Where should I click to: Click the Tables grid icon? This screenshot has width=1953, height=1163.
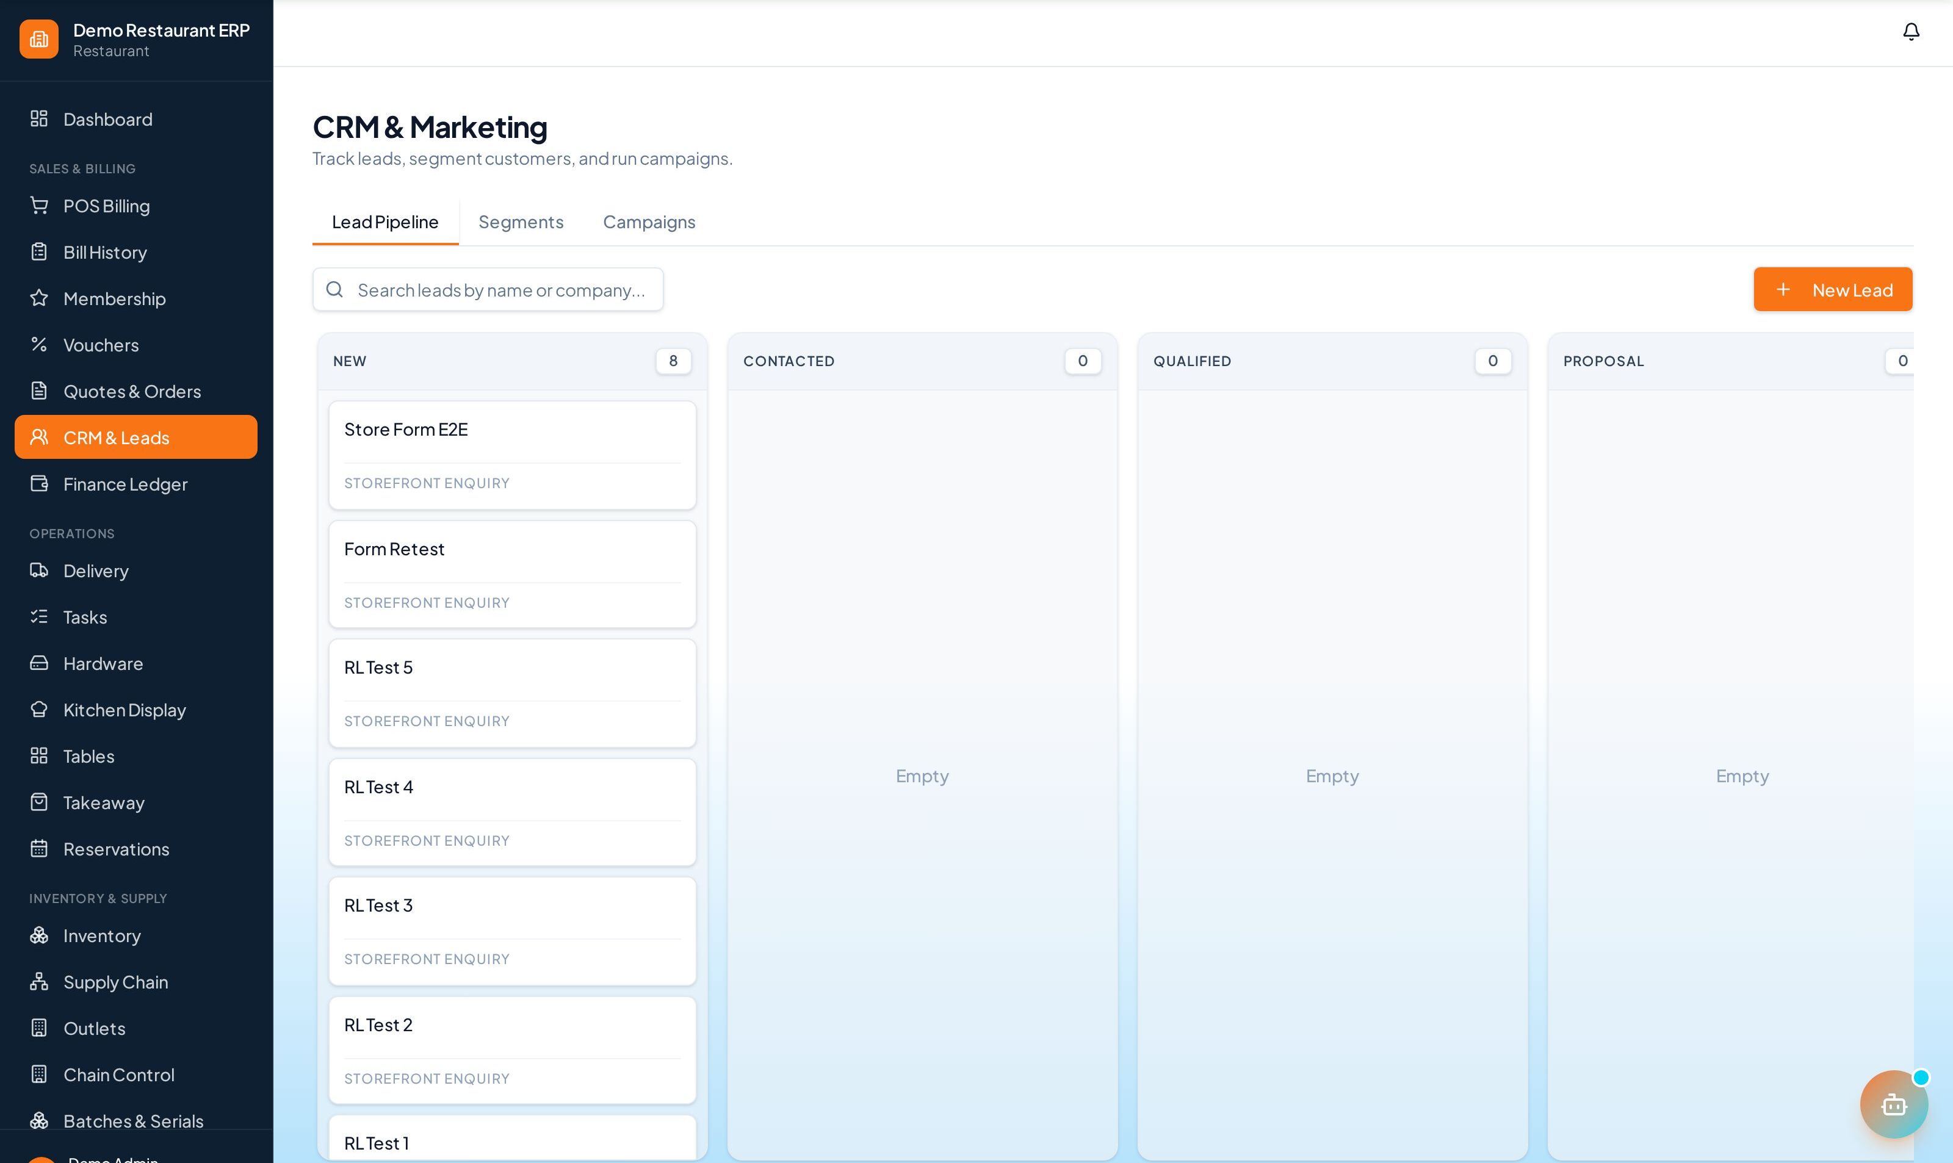[39, 755]
